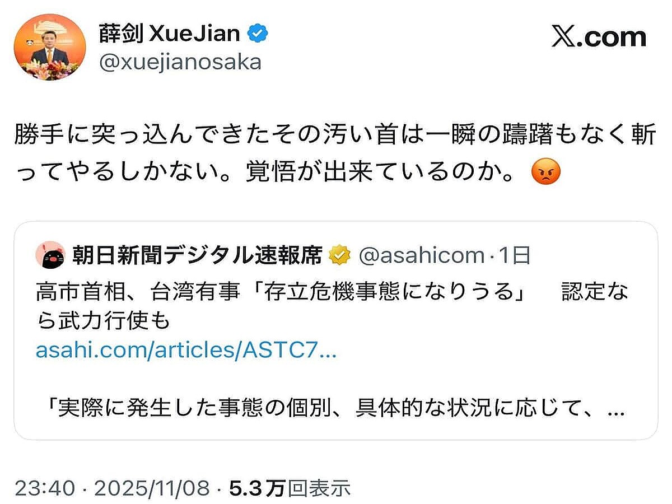Click the post text starting 勝手に突っ込んできた
Viewport: 672px width, 504px height.
(335, 137)
